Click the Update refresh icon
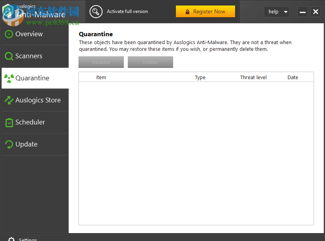Screen dimensions: 325x241 point(9,144)
